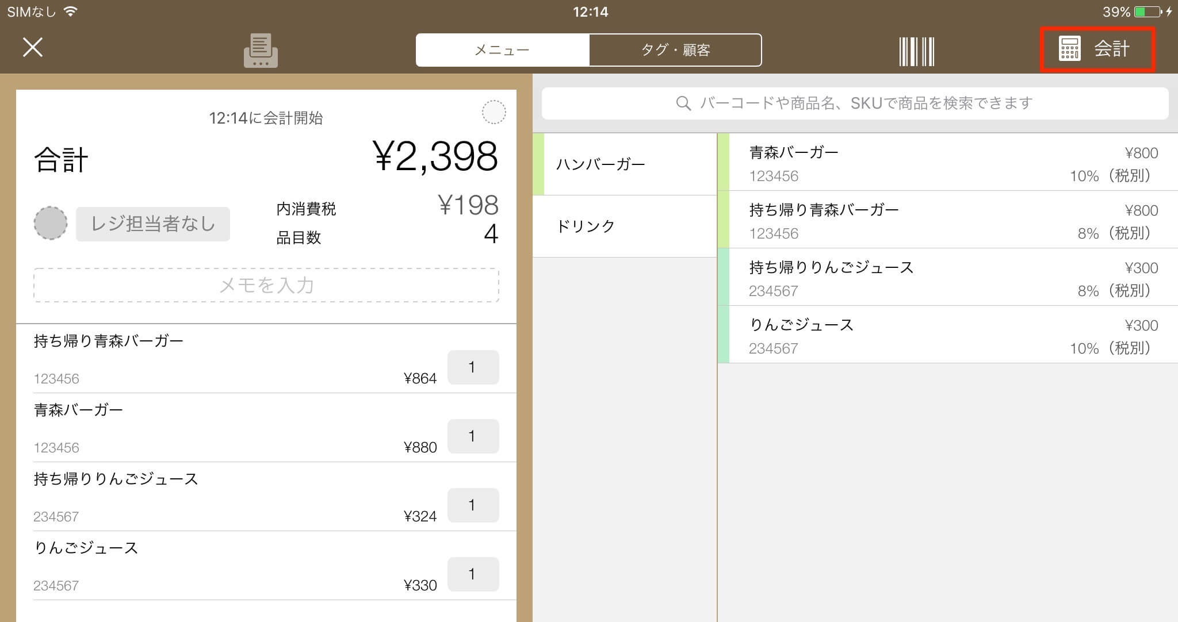Tap the Wi-Fi status icon
Screen dimensions: 1178x622
(x=71, y=11)
